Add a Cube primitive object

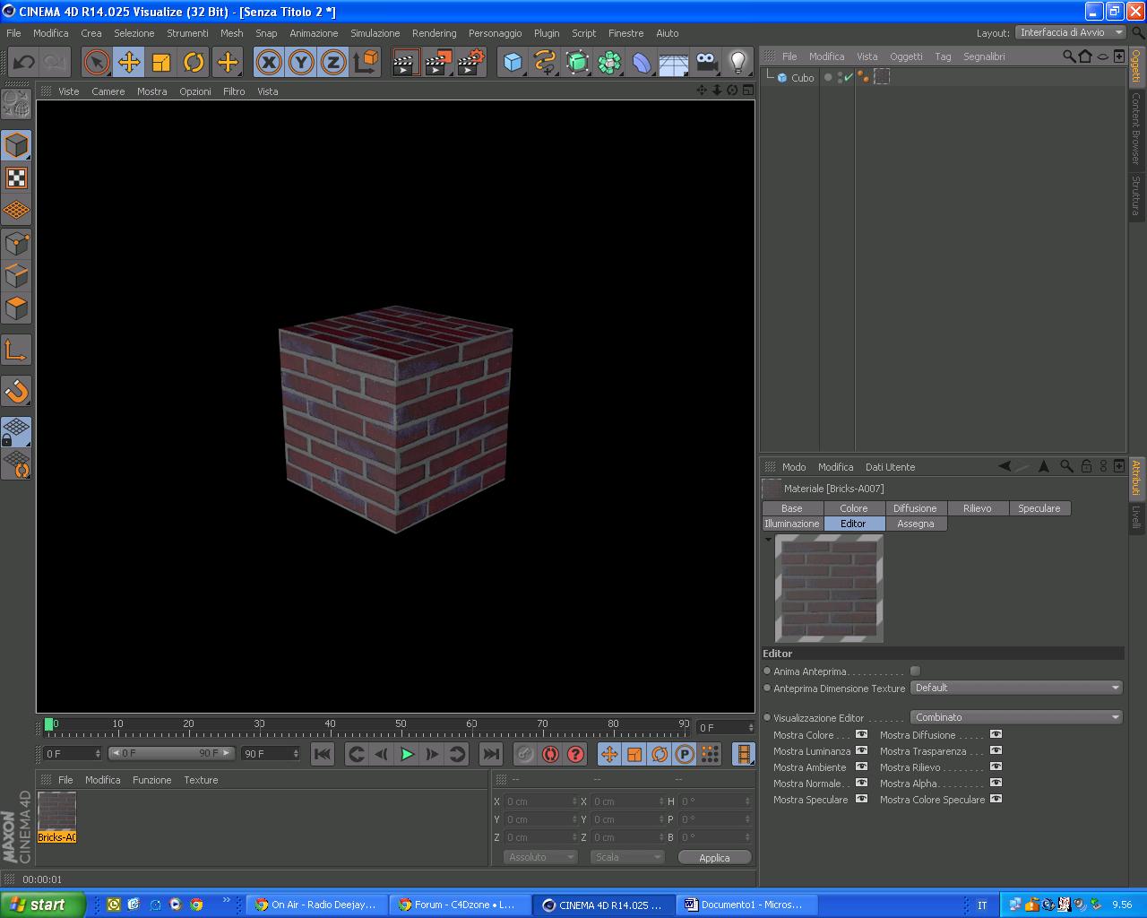pos(513,62)
